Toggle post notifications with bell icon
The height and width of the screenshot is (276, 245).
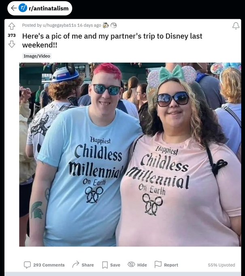pyautogui.click(x=236, y=26)
